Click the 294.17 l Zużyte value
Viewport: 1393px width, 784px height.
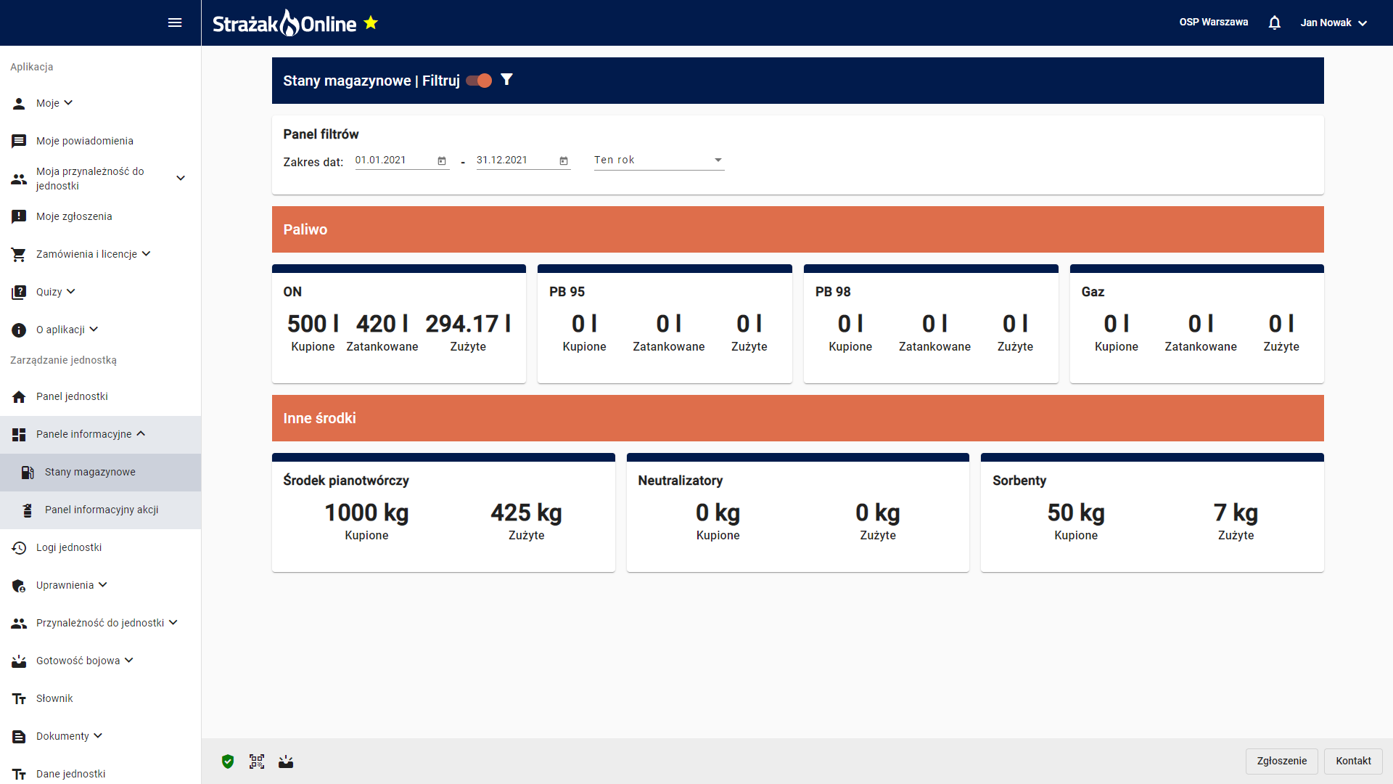(x=468, y=324)
